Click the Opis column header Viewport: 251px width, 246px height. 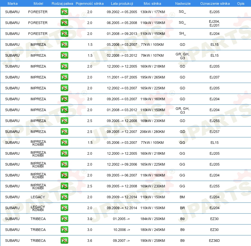click(x=241, y=4)
